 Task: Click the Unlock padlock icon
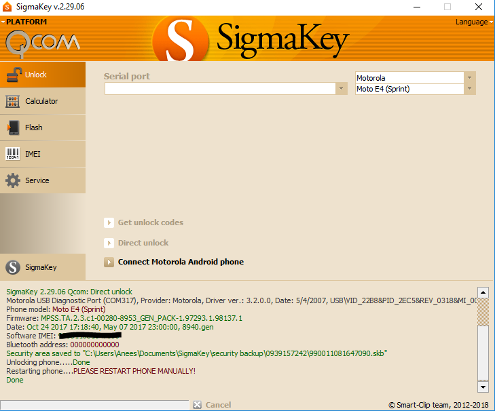click(14, 75)
